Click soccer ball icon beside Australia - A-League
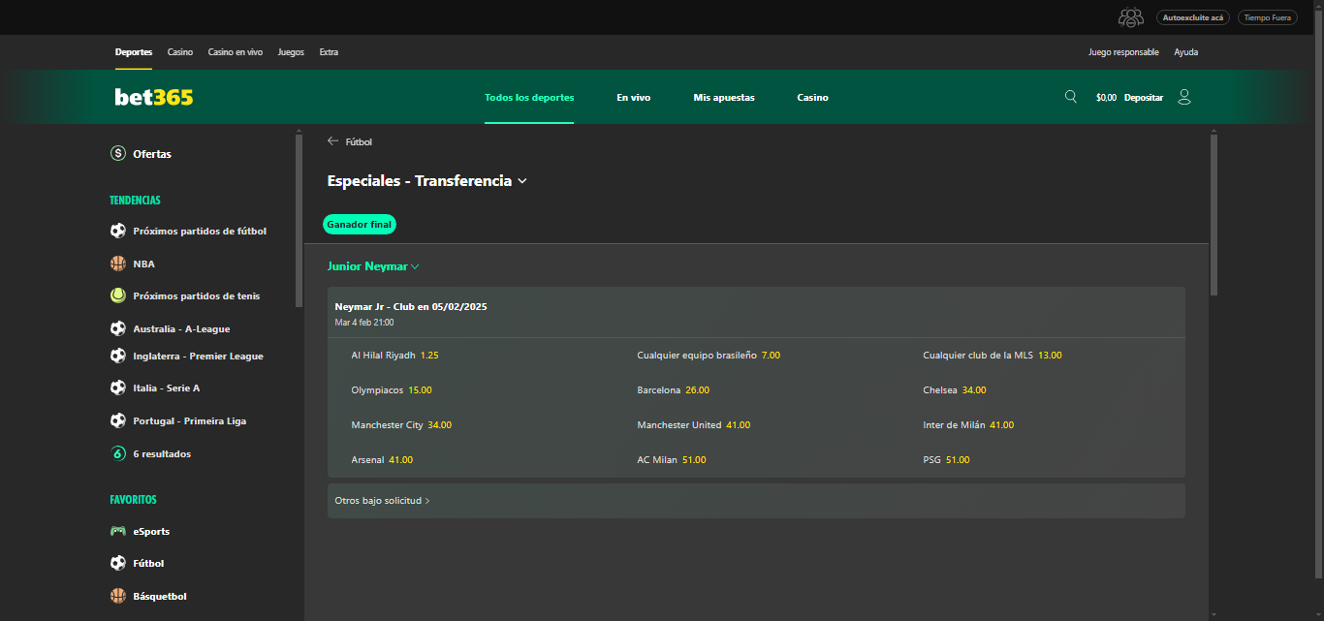 [x=118, y=328]
